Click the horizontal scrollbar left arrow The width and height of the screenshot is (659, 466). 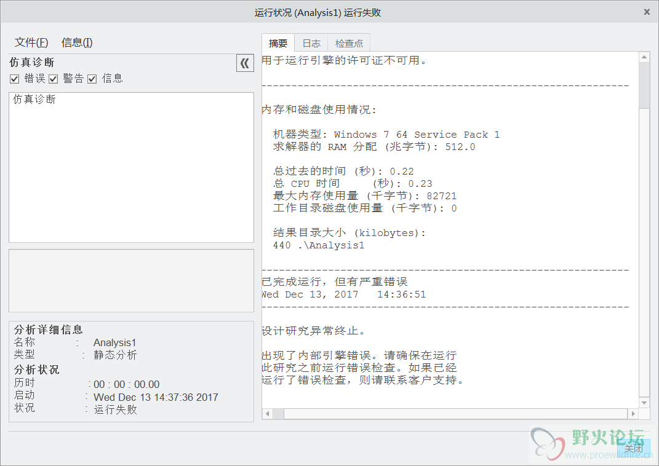point(267,414)
